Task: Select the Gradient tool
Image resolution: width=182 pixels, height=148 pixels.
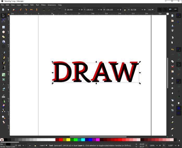Action: 3,75
